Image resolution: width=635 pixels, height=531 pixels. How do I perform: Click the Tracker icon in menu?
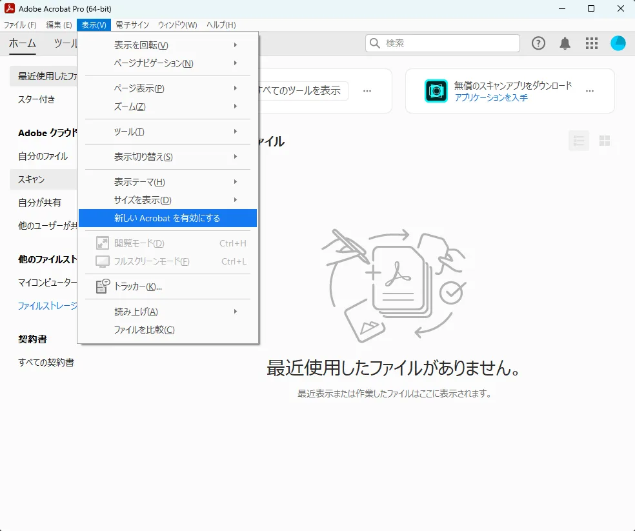pos(103,286)
